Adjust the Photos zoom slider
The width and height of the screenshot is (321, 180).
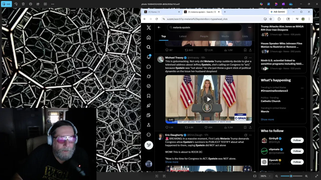pyautogui.click(x=291, y=176)
